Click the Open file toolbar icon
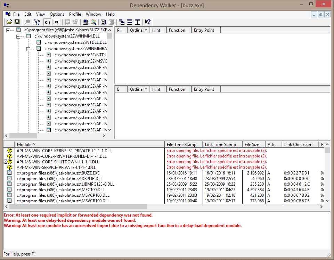 tap(9, 22)
